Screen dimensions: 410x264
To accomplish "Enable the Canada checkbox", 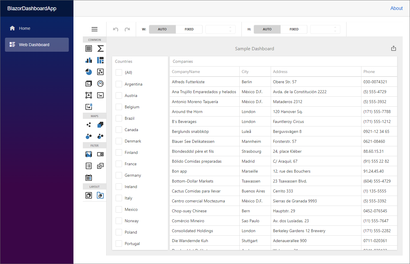I will point(119,130).
